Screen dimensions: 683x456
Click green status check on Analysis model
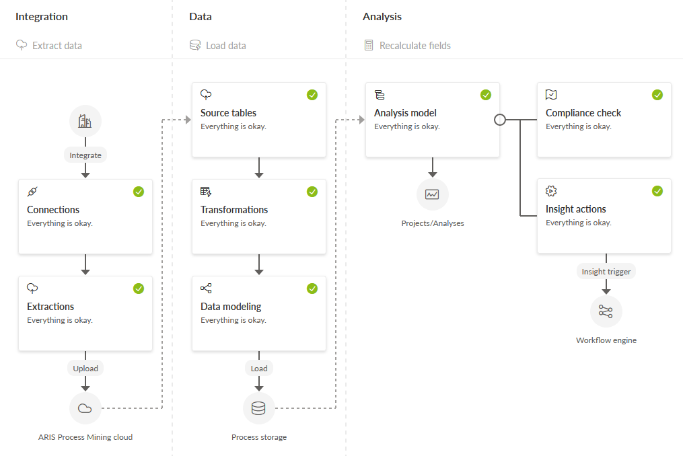(x=486, y=95)
